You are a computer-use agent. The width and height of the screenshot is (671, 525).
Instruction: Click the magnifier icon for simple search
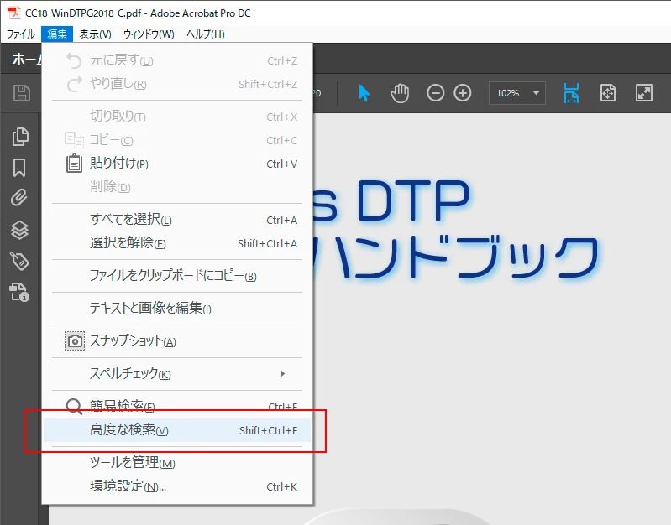pyautogui.click(x=74, y=406)
